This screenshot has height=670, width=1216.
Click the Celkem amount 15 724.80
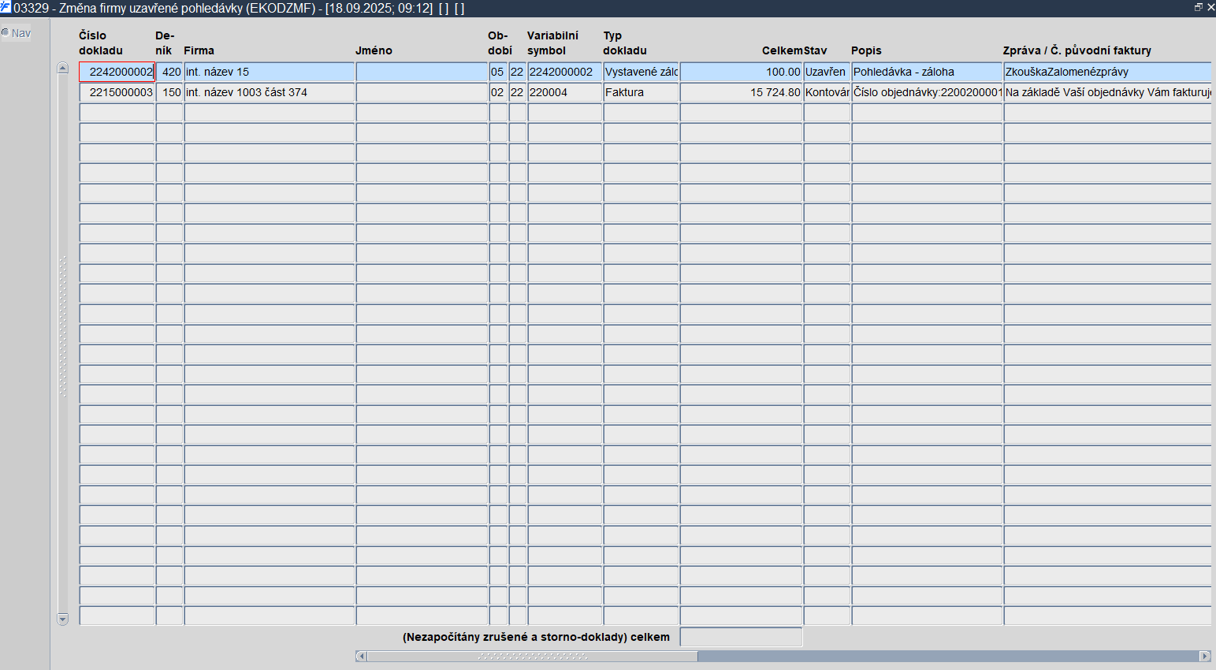(x=741, y=92)
